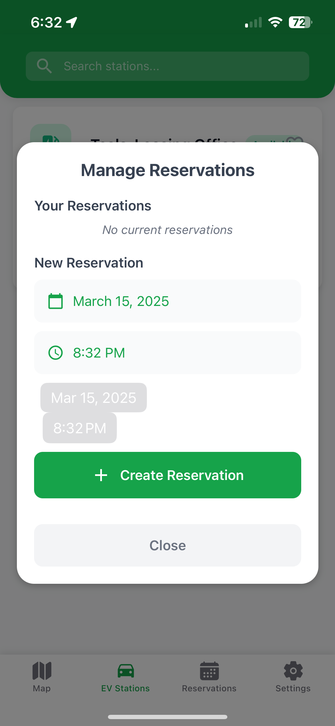Select the EV Stations car icon
The width and height of the screenshot is (335, 726).
coord(126,671)
